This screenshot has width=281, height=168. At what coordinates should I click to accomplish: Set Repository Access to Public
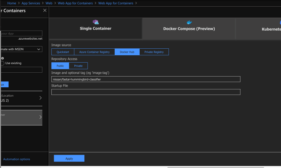pyautogui.click(x=60, y=66)
